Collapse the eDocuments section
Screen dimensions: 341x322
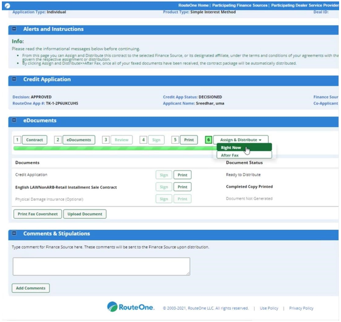(x=14, y=120)
